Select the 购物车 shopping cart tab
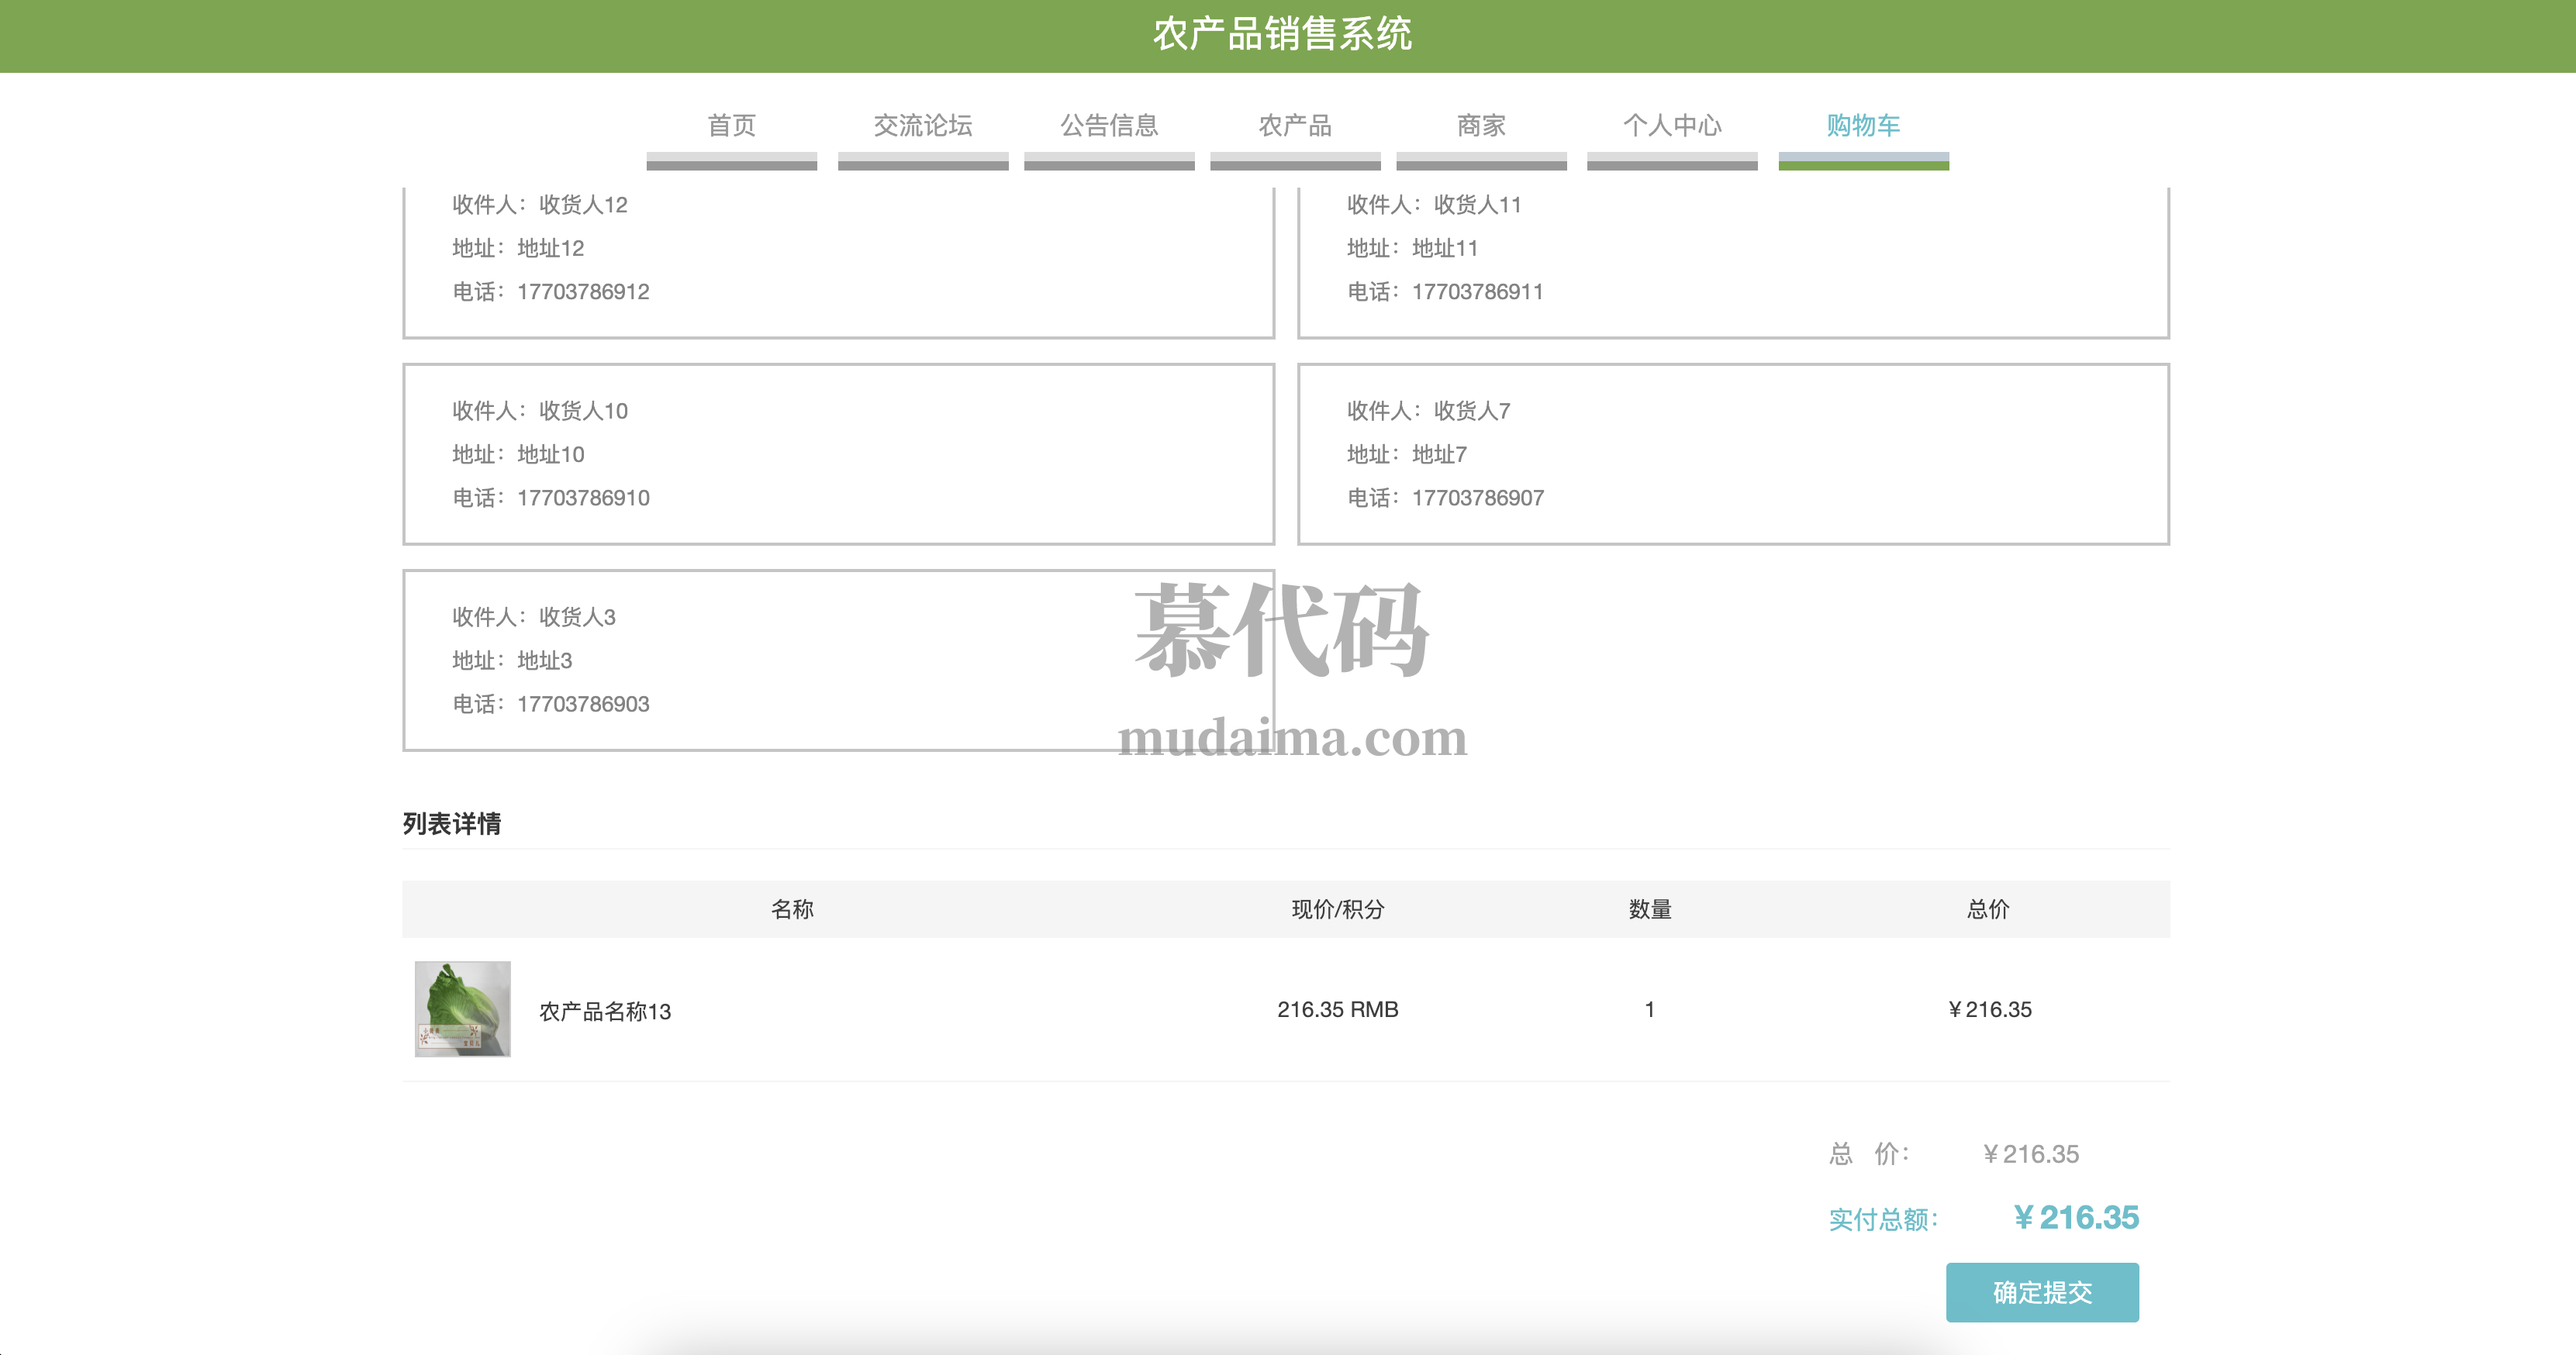Image resolution: width=2576 pixels, height=1355 pixels. tap(1862, 126)
